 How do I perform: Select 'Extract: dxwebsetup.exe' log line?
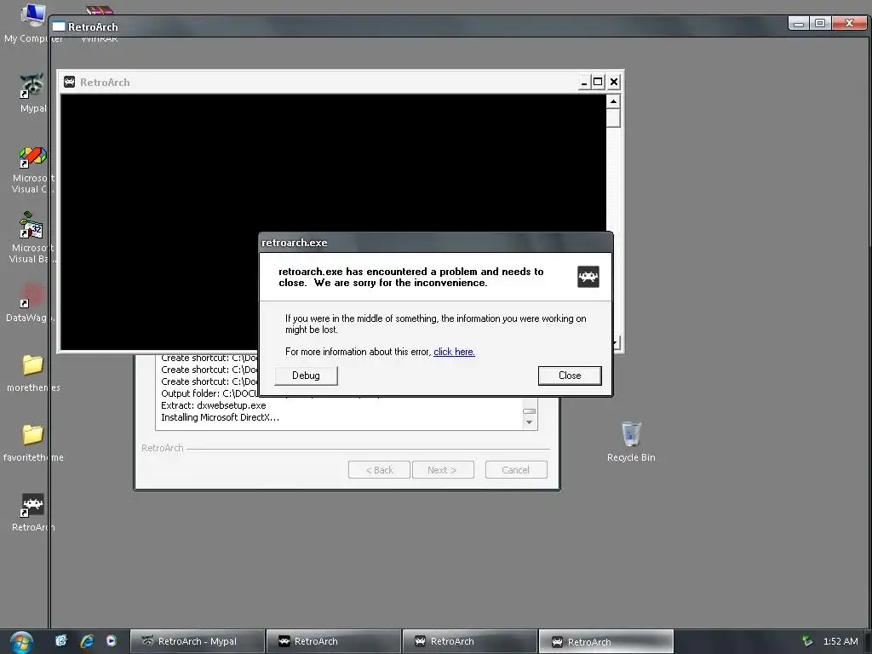(x=214, y=405)
